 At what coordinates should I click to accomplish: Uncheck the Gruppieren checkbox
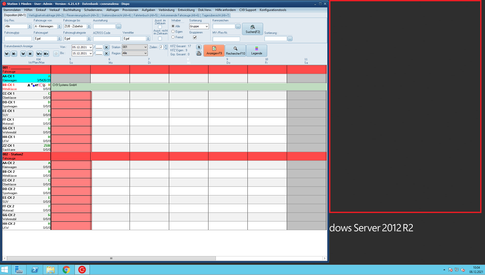[x=195, y=37]
